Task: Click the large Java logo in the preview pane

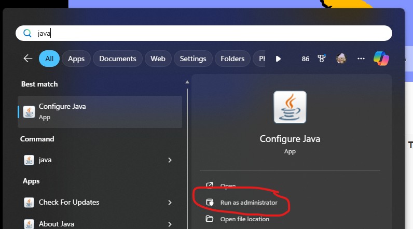Action: click(x=290, y=107)
